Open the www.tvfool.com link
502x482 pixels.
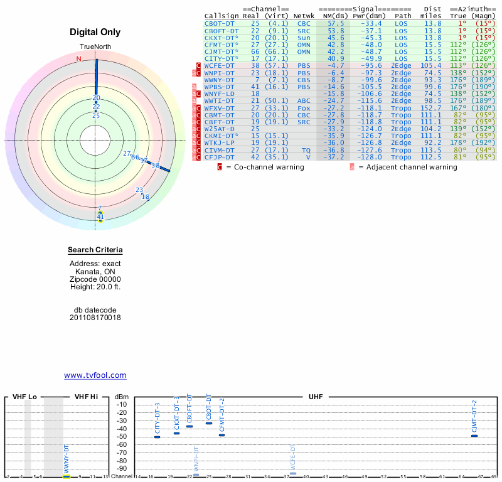(95, 375)
